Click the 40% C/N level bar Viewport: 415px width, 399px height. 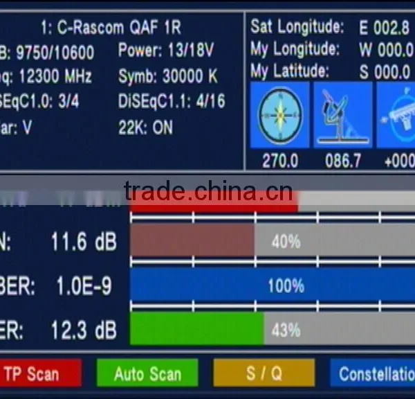click(273, 240)
